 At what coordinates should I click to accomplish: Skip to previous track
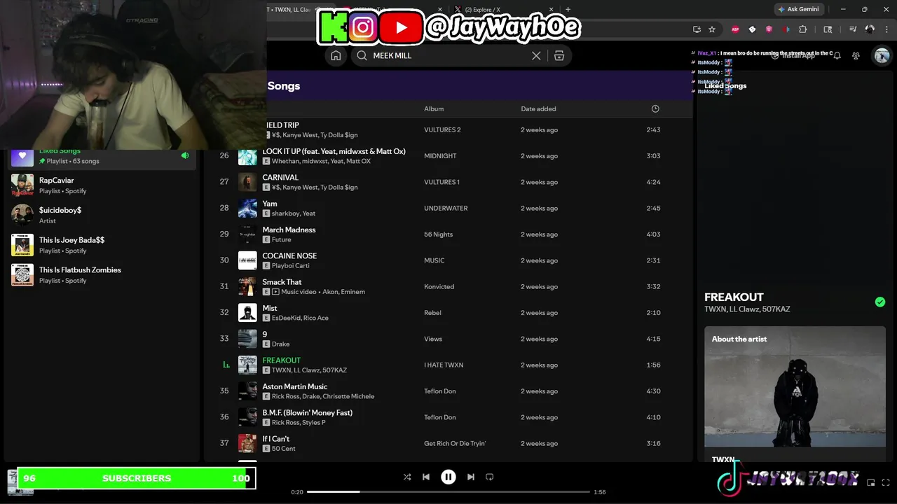(x=426, y=477)
